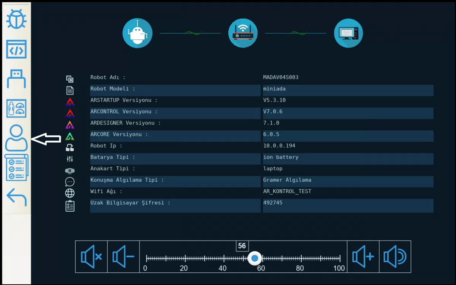Click the copy icon beside Robot Adı
The image size is (456, 285).
click(x=70, y=79)
